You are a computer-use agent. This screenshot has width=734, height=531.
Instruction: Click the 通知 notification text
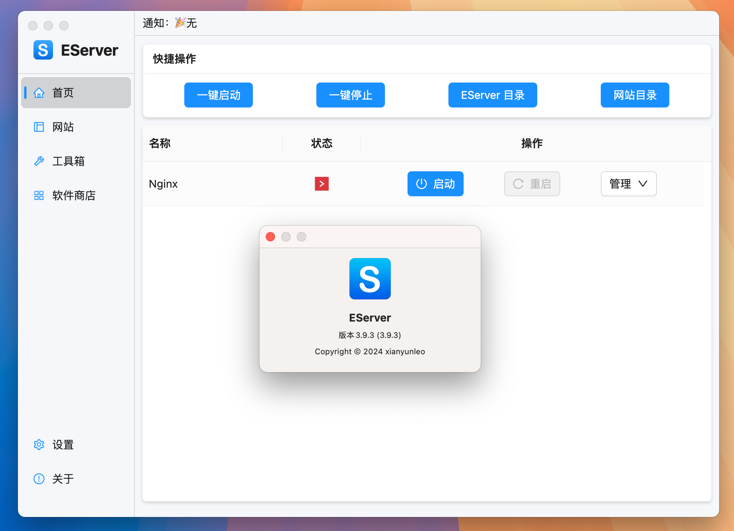170,23
